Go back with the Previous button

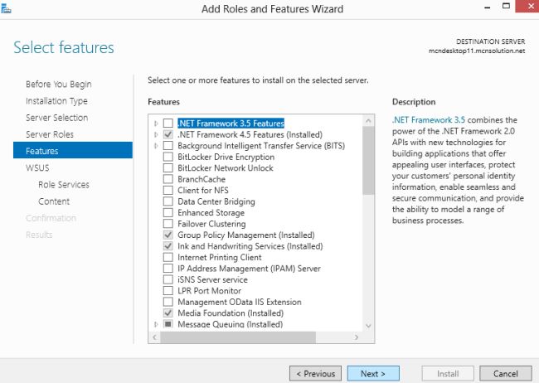[315, 374]
